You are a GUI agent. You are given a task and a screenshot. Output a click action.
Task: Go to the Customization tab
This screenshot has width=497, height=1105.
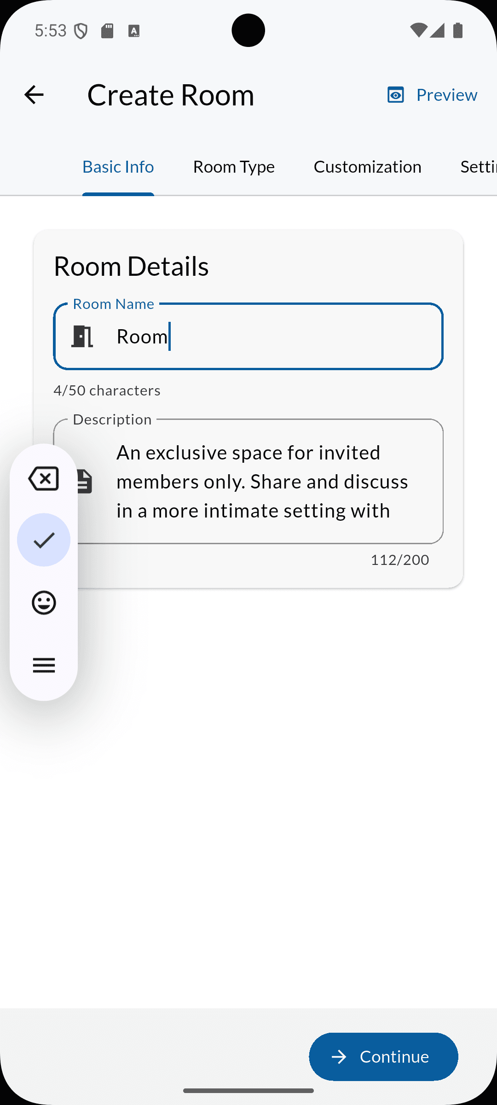[368, 167]
